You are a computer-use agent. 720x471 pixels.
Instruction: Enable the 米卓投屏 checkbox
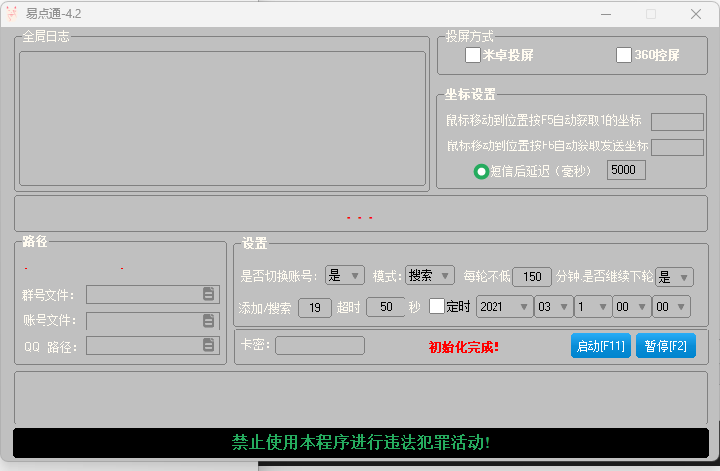coord(473,55)
